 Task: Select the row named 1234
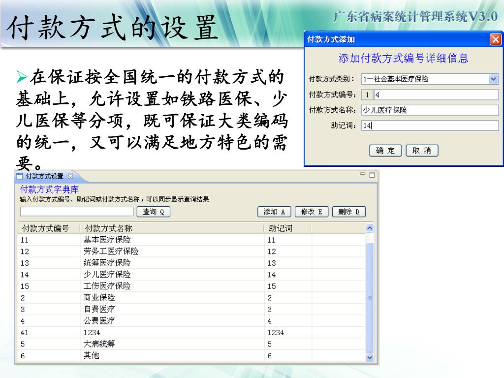(x=191, y=332)
